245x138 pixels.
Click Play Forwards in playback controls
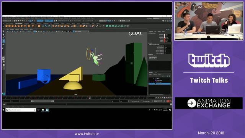click(165, 98)
